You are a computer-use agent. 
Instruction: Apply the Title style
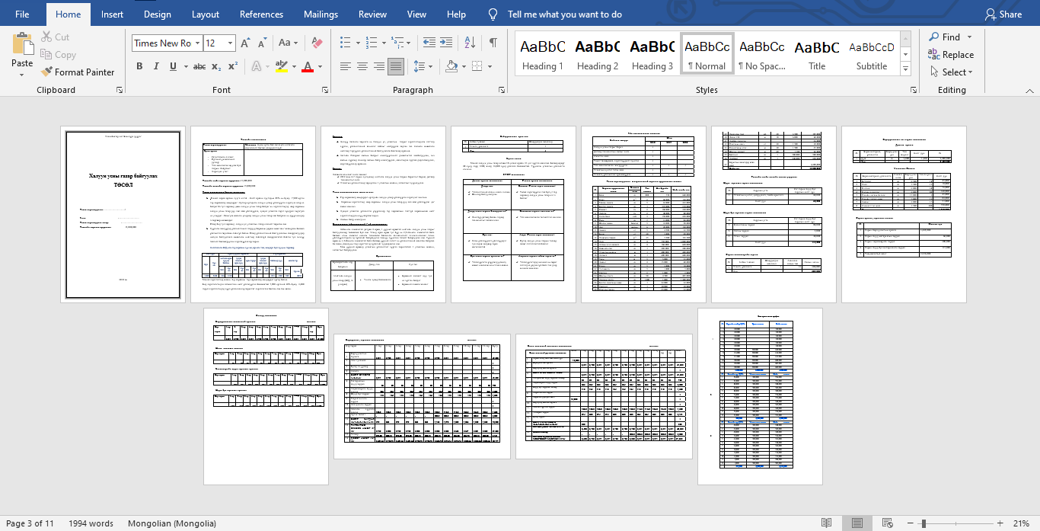[x=817, y=53]
